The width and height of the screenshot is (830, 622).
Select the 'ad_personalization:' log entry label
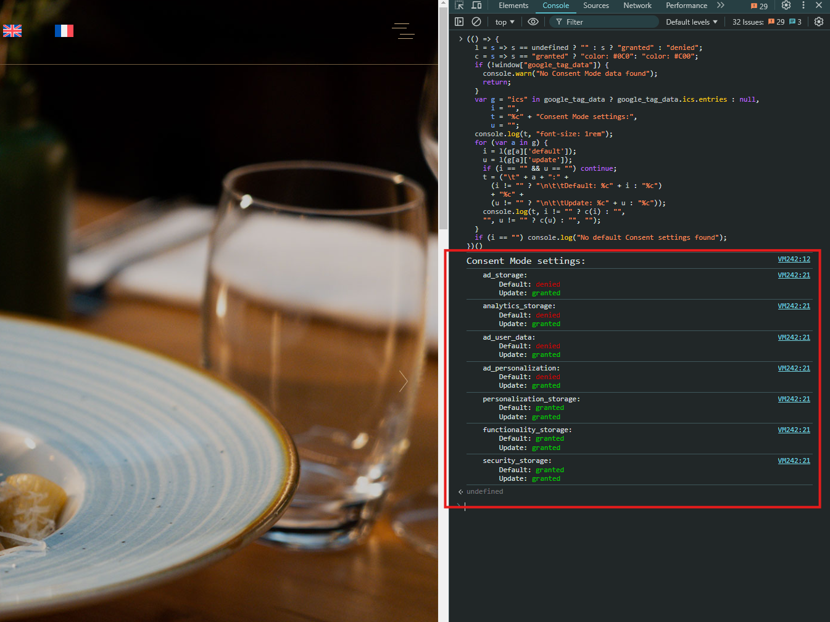point(521,369)
